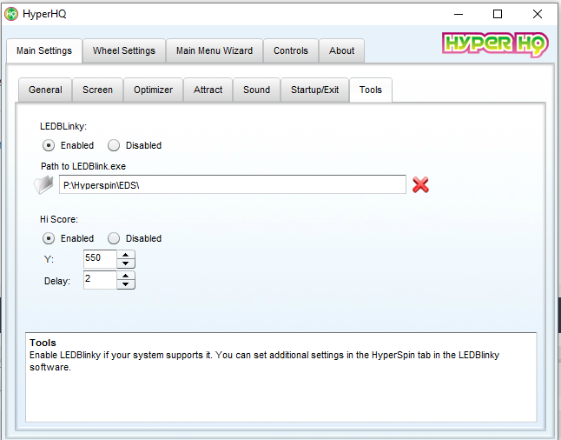Click the Hyper HQ logo
561x440 pixels.
(495, 44)
